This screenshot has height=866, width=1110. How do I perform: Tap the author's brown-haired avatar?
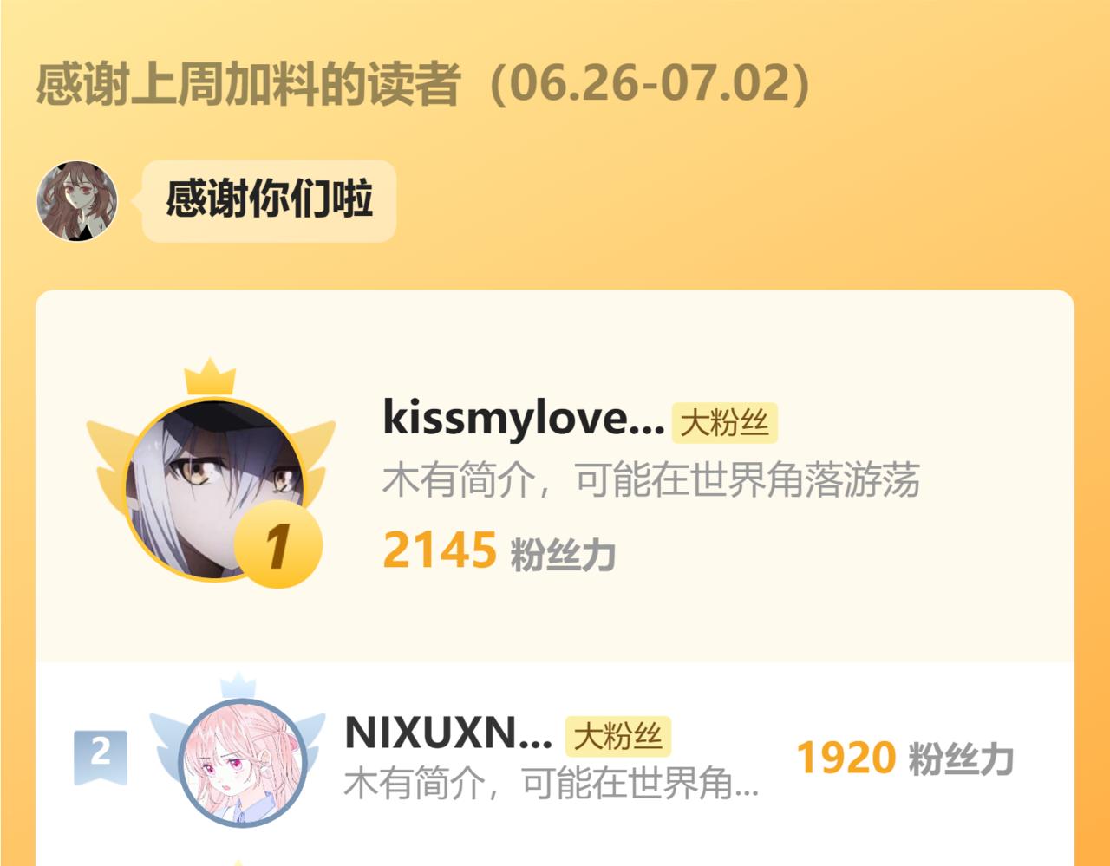tap(77, 200)
